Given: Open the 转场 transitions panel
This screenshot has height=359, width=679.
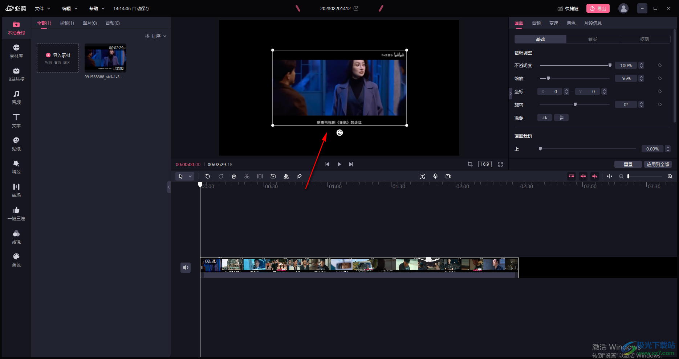Looking at the screenshot, I should click(x=16, y=191).
